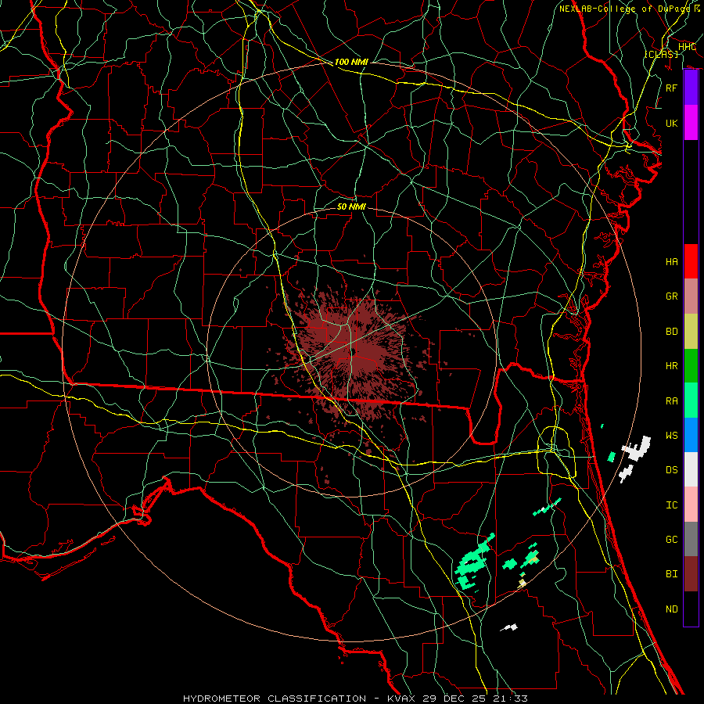The height and width of the screenshot is (704, 704).
Task: Click the KVAX radar site center point
Action: click(x=353, y=351)
